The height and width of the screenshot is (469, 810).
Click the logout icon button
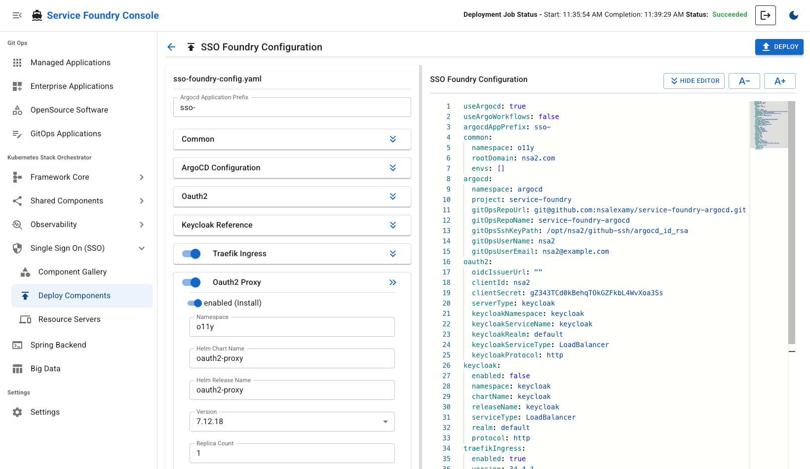766,15
